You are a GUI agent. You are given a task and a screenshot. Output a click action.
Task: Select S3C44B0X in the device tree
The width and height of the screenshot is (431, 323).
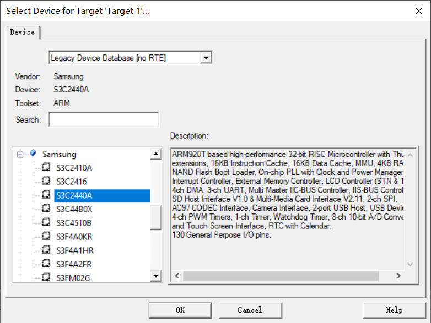click(74, 210)
